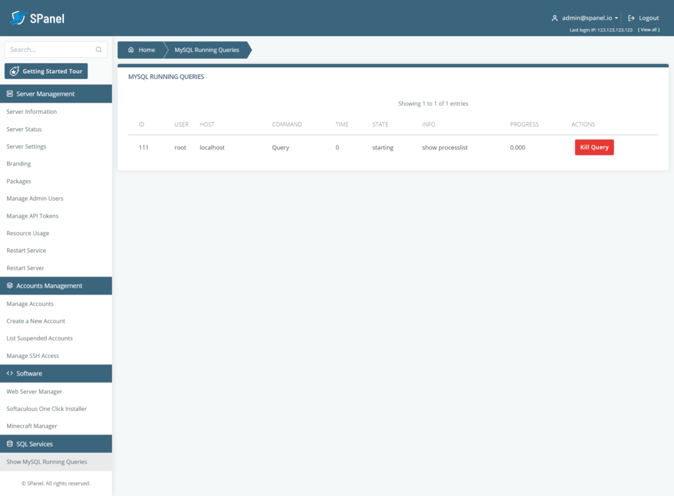The image size is (674, 496).
Task: Open Server Status page
Action: click(24, 129)
